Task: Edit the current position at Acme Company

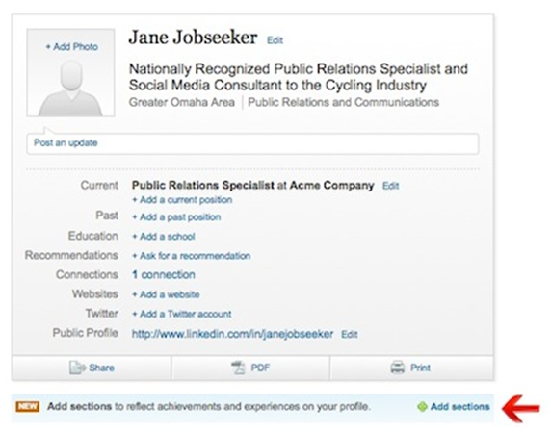Action: click(x=390, y=186)
